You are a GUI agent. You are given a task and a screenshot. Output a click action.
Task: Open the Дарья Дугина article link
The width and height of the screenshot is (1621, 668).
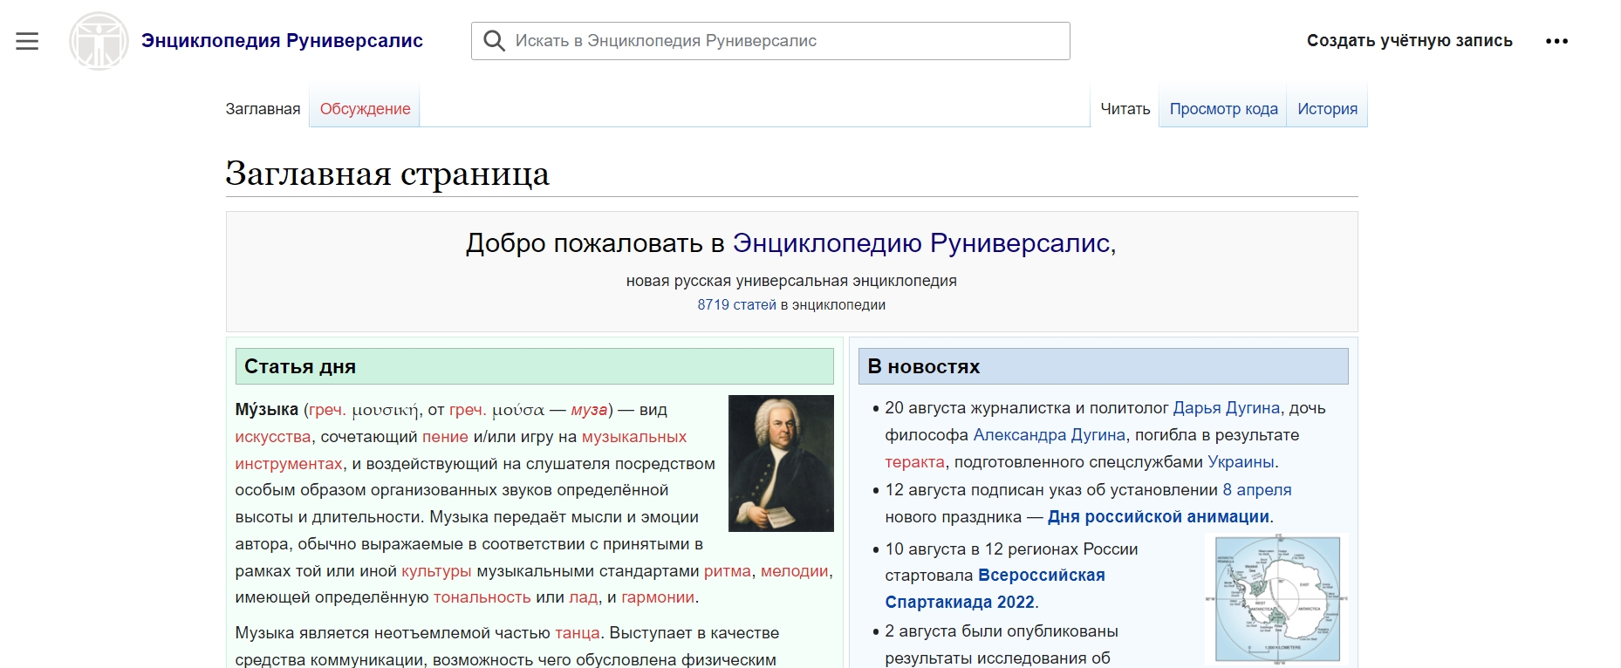coord(1226,408)
